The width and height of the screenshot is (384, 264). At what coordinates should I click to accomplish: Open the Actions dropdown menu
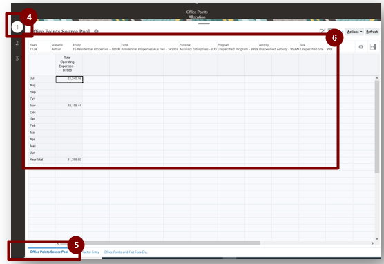click(x=354, y=32)
